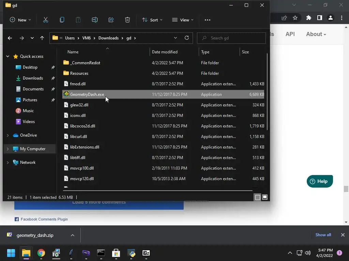This screenshot has width=349, height=261.
Task: Click the file list vertical scrollbar
Action: click(x=267, y=92)
